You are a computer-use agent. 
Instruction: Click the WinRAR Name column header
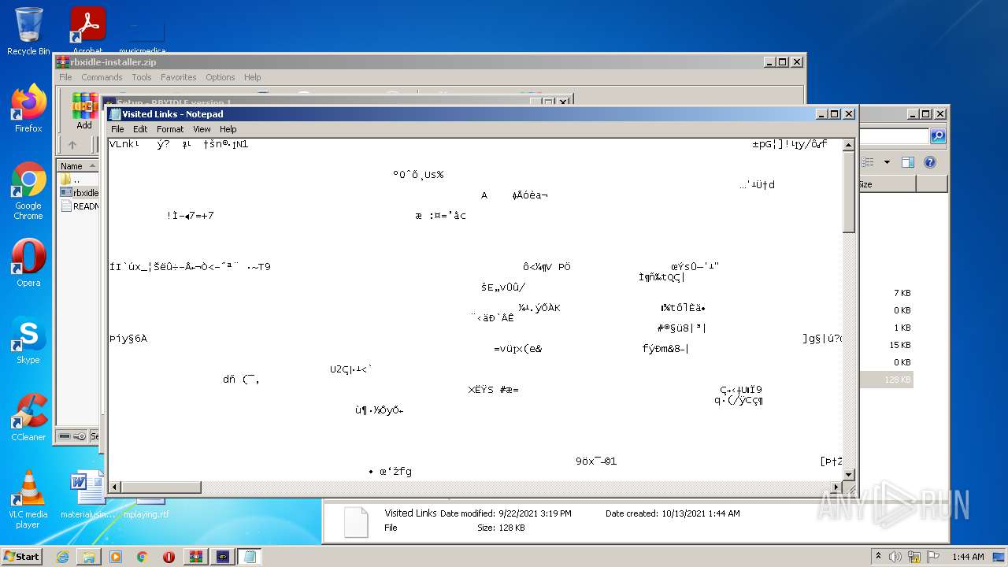coord(78,166)
